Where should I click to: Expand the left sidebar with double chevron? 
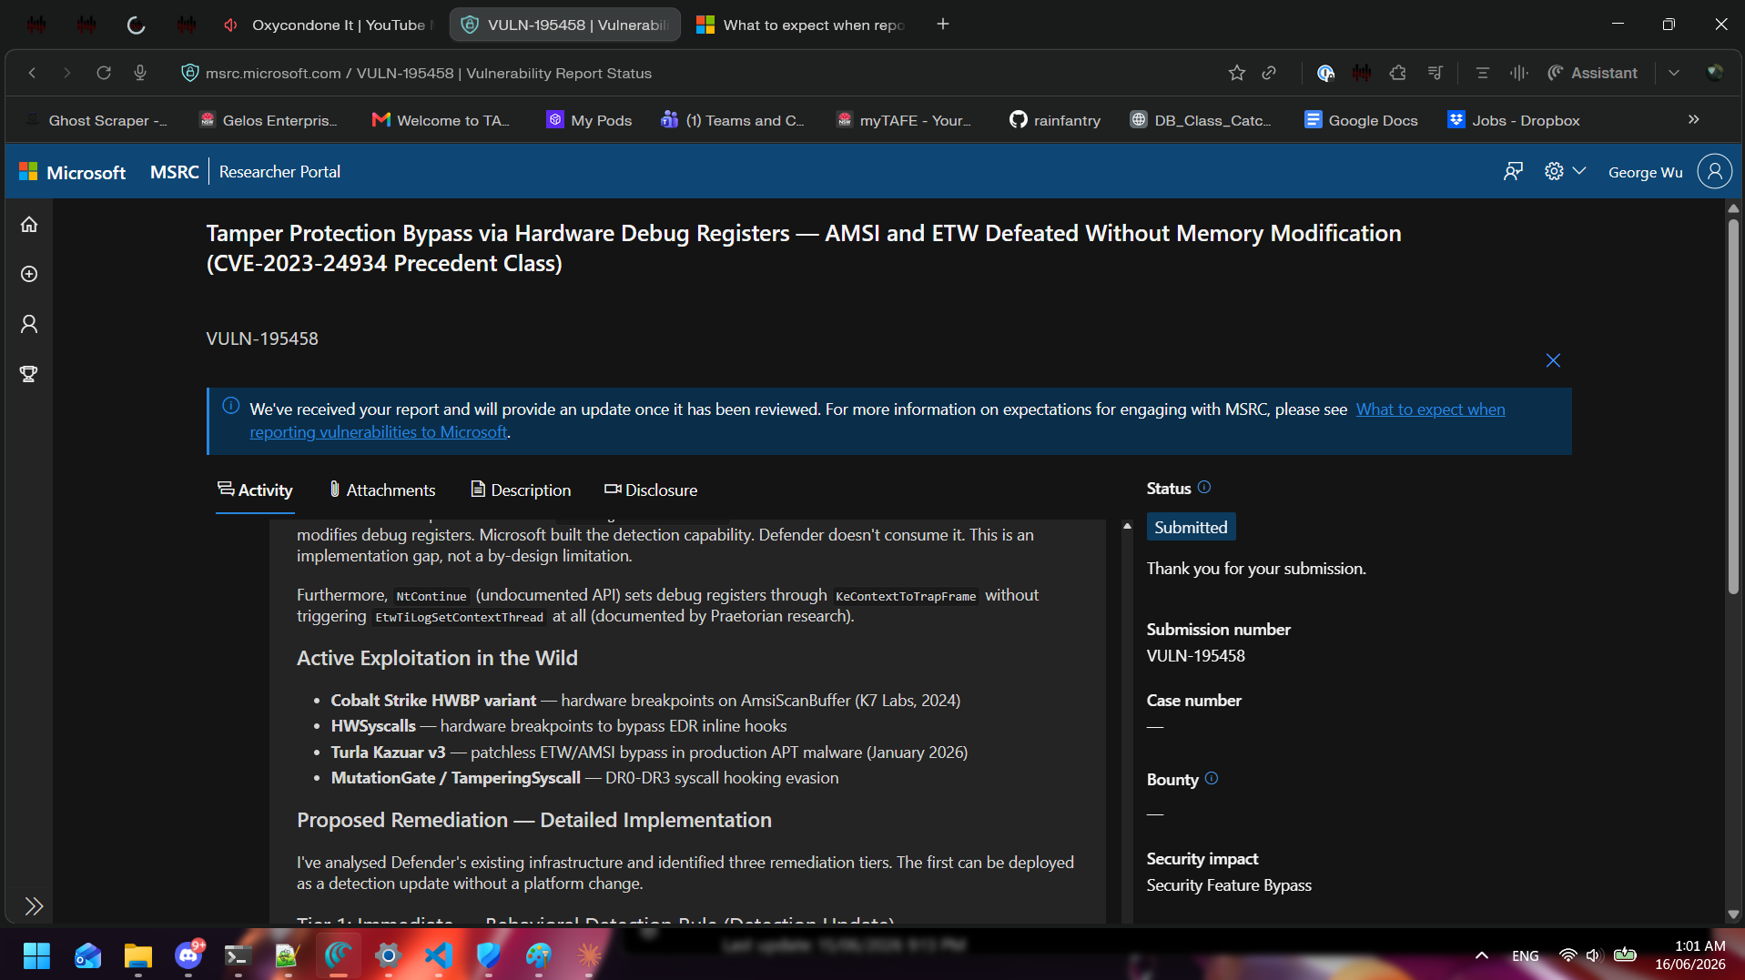click(x=34, y=906)
